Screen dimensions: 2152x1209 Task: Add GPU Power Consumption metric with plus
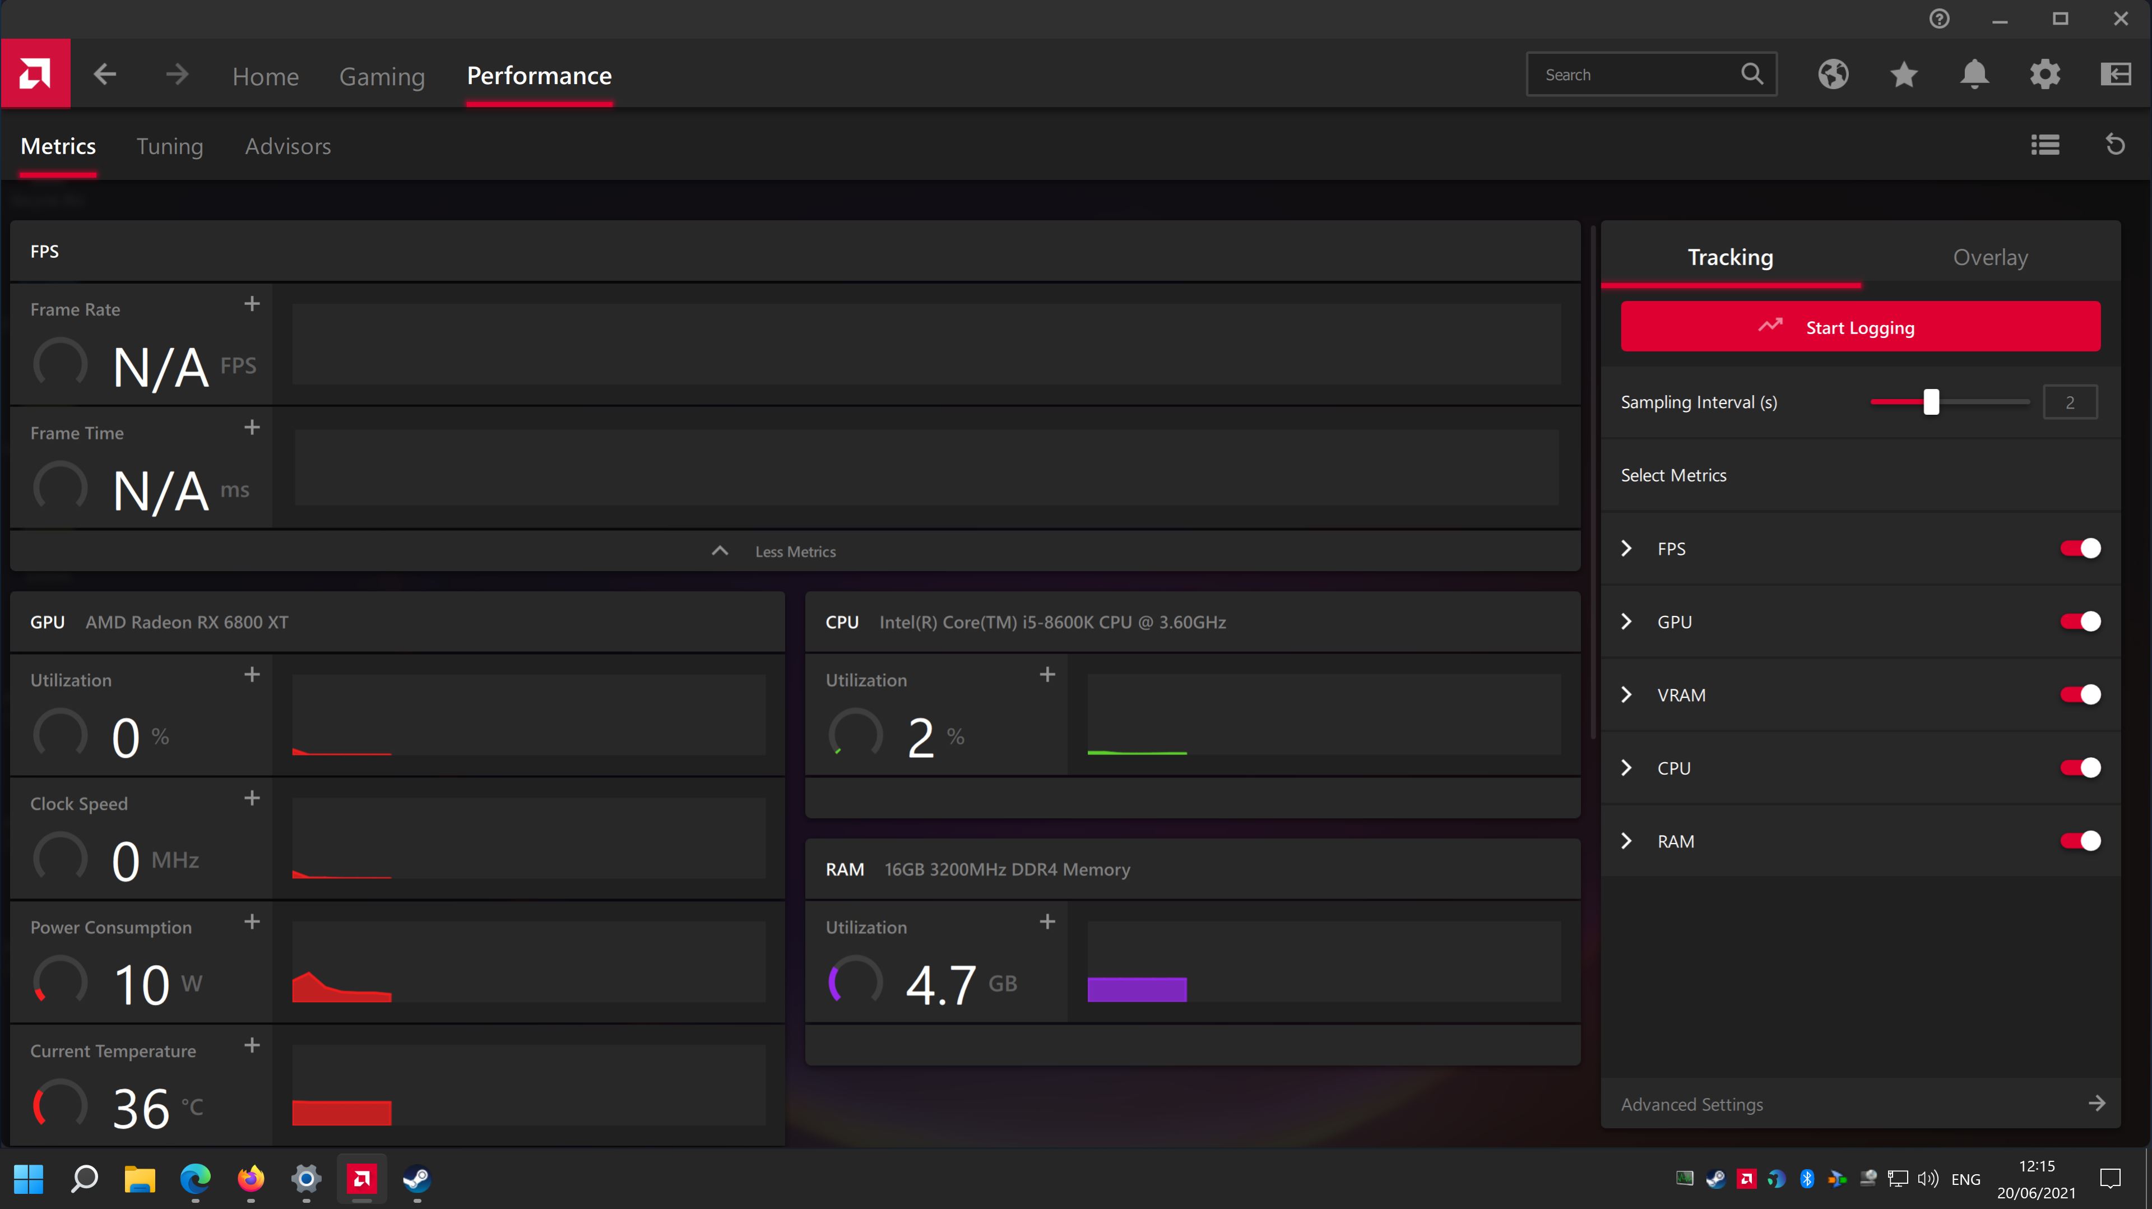tap(252, 921)
